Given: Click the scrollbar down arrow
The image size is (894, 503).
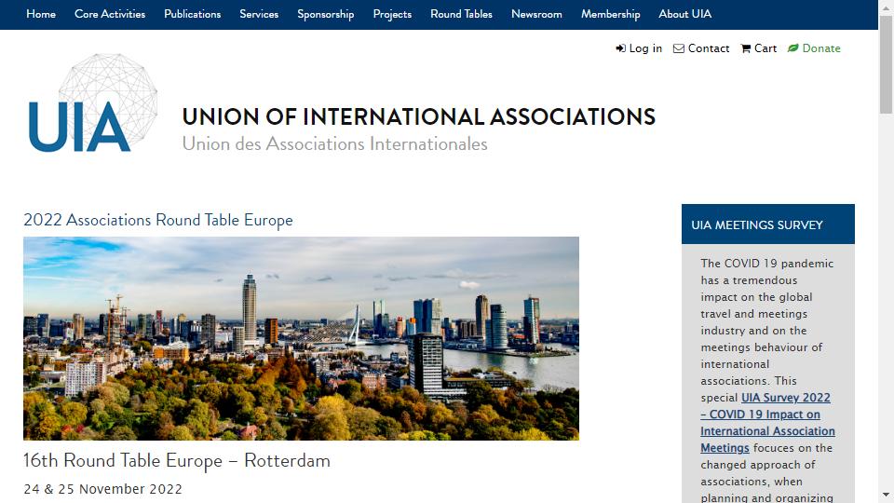Looking at the screenshot, I should [x=886, y=495].
